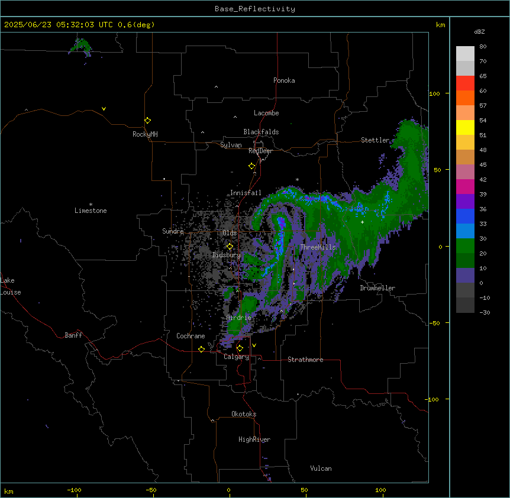
Task: Click the Base_Reflectivity title text
Action: (255, 9)
